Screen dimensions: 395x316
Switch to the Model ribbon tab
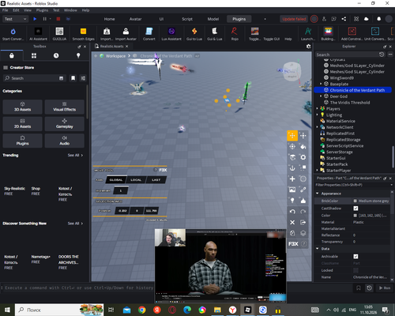coord(213,19)
